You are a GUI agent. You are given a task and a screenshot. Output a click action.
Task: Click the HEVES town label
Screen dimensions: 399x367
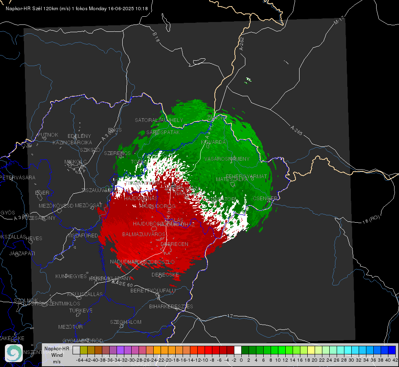[x=34, y=239]
